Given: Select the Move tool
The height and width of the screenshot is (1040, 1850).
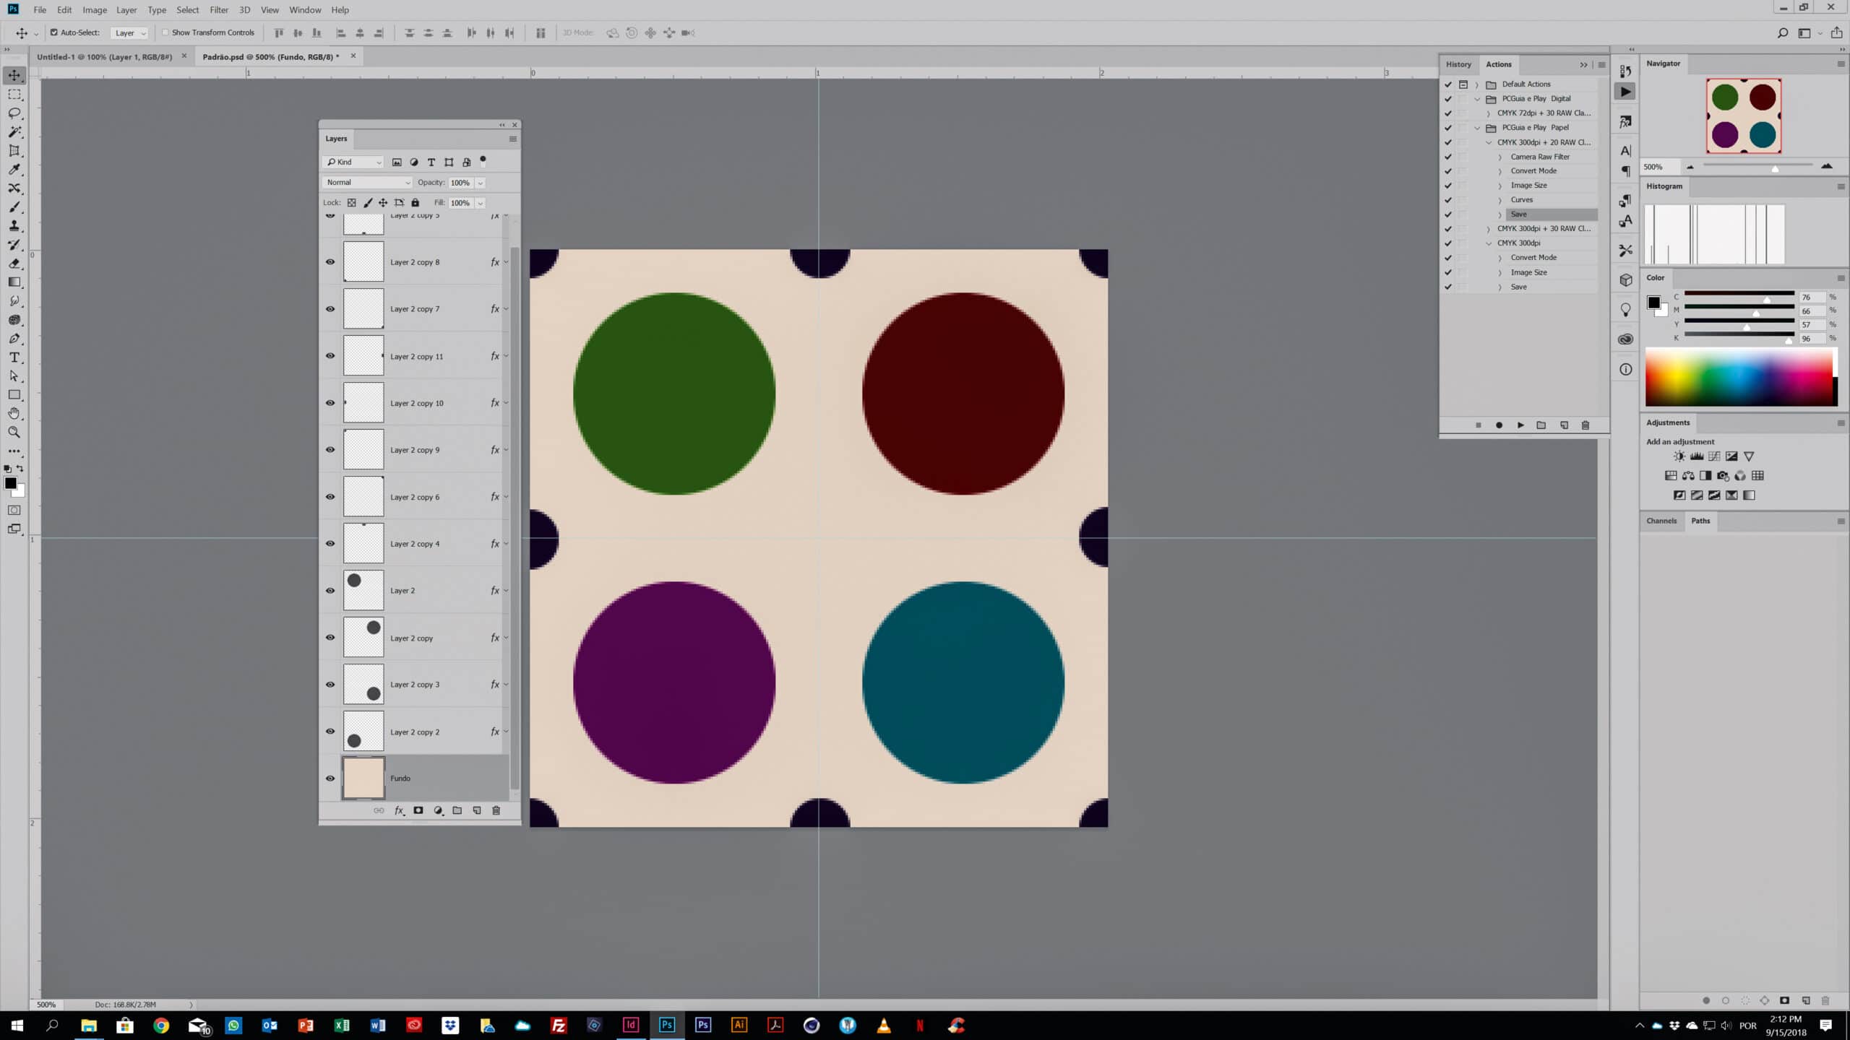Looking at the screenshot, I should pyautogui.click(x=14, y=75).
